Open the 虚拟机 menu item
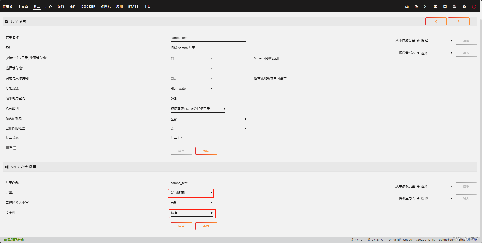Viewport: 482px width, 243px height. click(106, 6)
